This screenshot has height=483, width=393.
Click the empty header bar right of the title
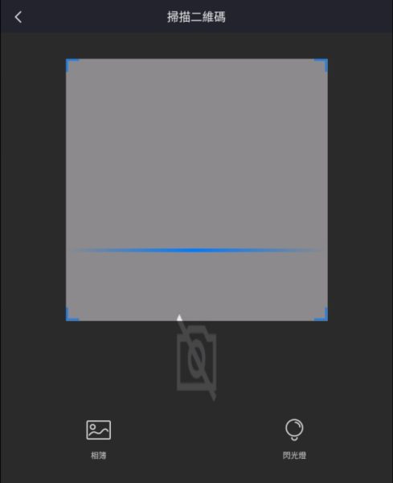[x=309, y=17]
